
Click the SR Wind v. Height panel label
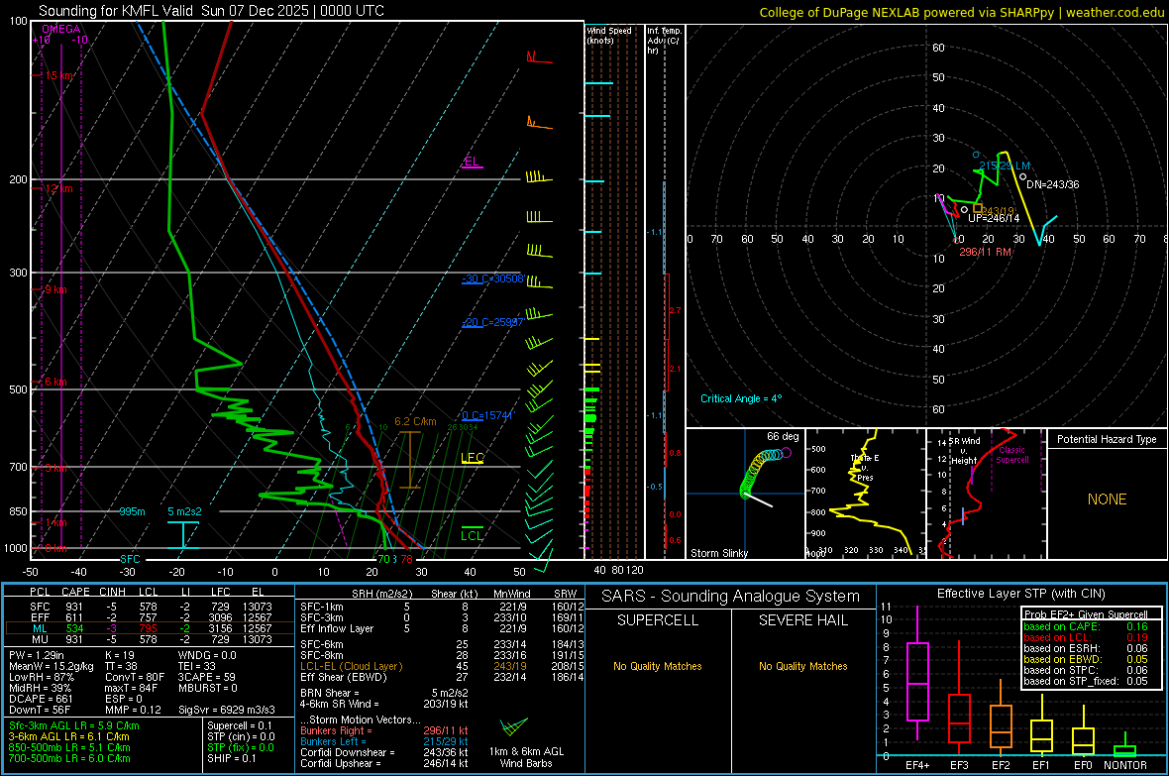(965, 451)
